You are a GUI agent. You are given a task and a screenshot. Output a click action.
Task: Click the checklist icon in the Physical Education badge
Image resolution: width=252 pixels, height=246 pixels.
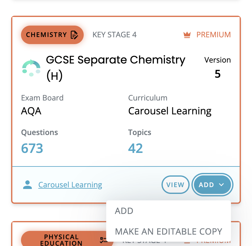tap(104, 240)
